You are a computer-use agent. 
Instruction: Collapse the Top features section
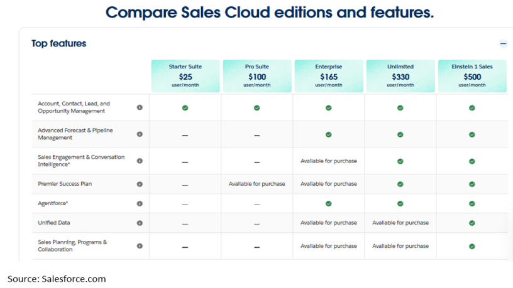(x=503, y=43)
